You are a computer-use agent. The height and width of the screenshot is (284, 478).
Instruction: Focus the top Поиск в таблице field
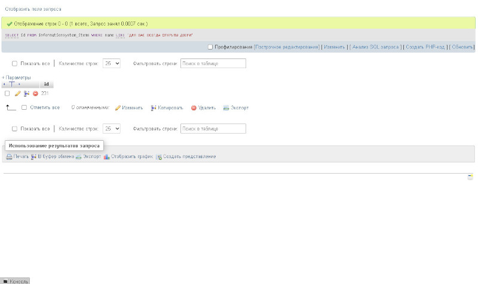[213, 63]
